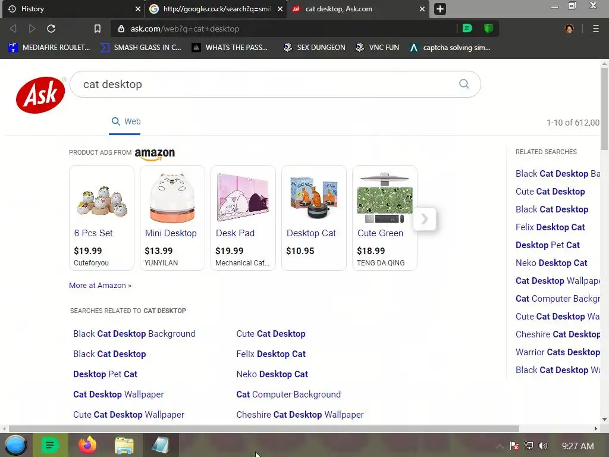Click the Ask logo

tap(40, 95)
